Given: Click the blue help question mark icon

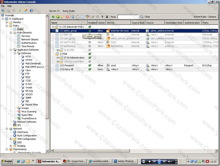Looking at the screenshot, I should [32, 11].
